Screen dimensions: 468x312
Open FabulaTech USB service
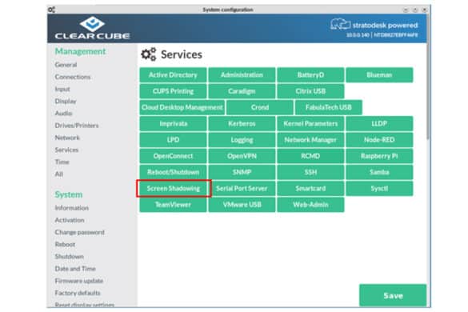click(x=329, y=107)
